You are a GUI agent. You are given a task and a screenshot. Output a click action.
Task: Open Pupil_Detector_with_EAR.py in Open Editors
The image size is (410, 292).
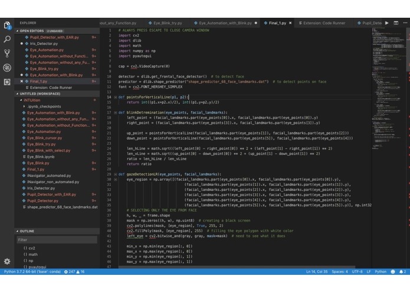pos(57,37)
